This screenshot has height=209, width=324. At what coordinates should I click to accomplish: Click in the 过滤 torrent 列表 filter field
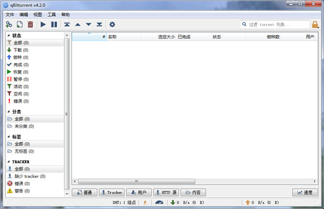pyautogui.click(x=275, y=24)
